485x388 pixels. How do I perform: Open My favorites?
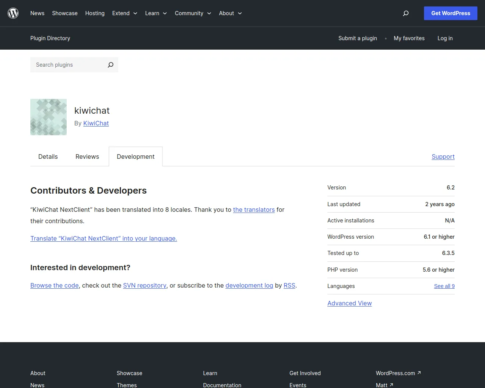click(x=409, y=38)
